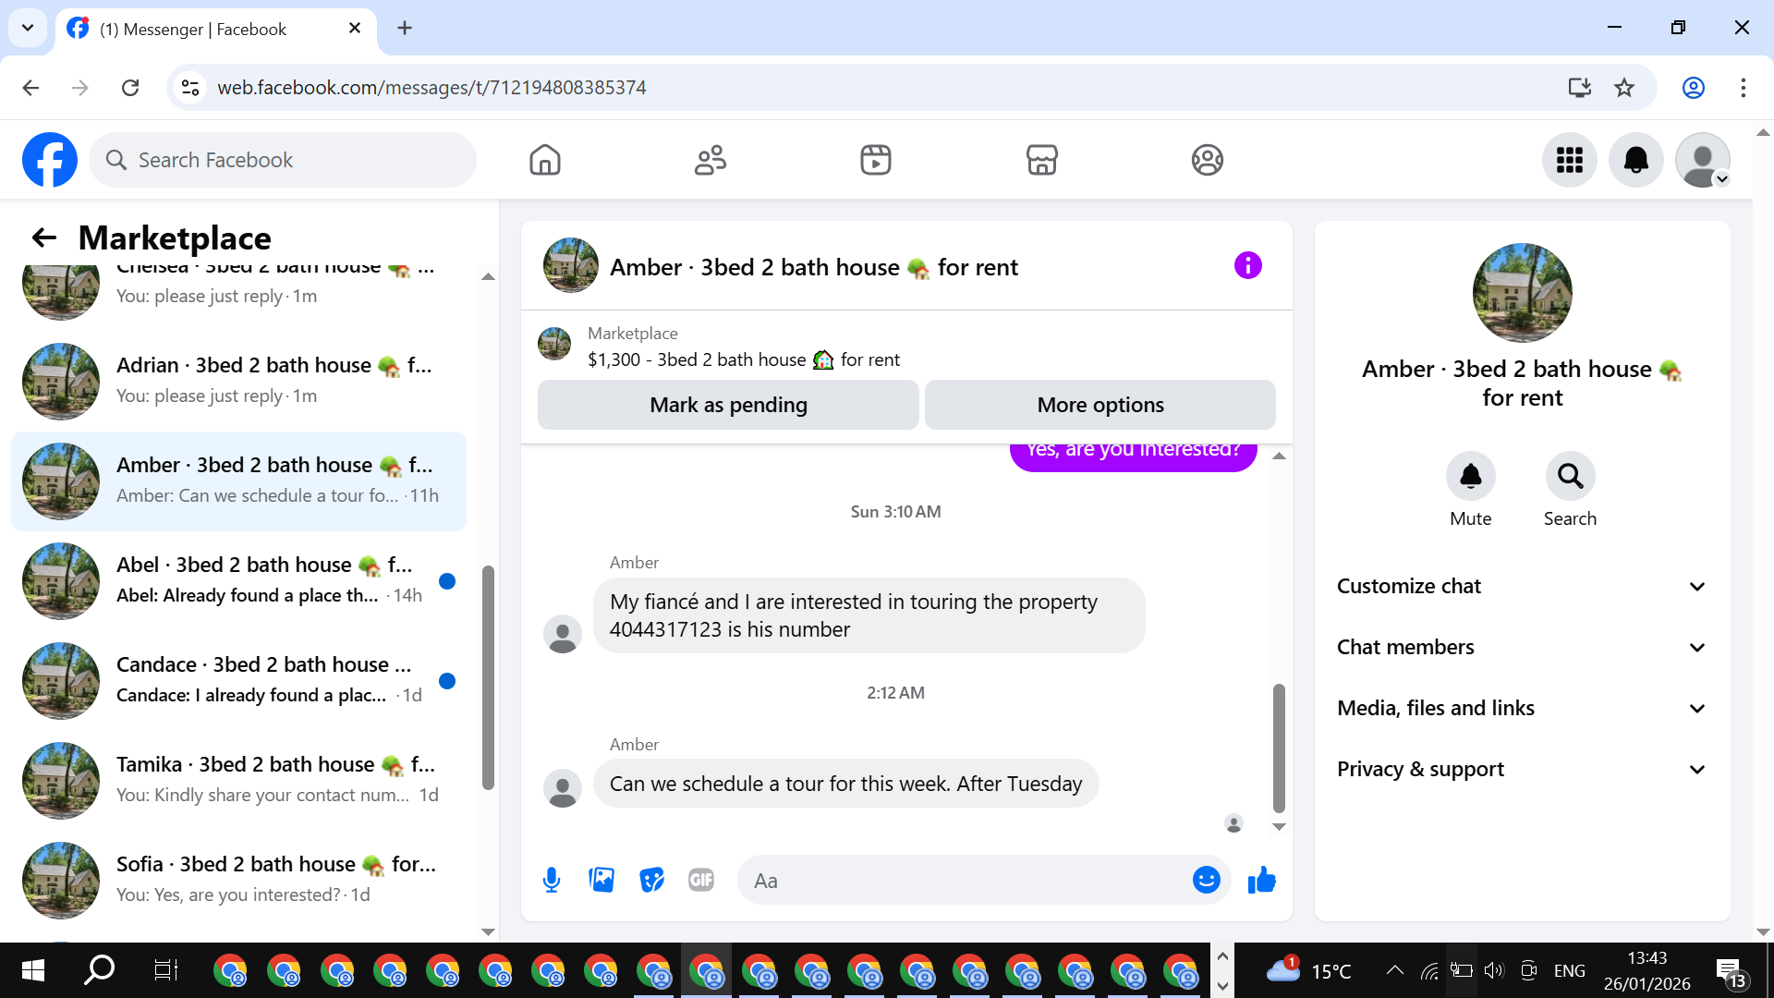Screen dimensions: 1774x998
Task: Open the emoji picker in message box
Action: (x=1206, y=880)
